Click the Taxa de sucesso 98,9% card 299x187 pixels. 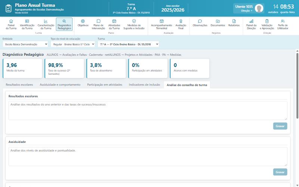pos(64,68)
